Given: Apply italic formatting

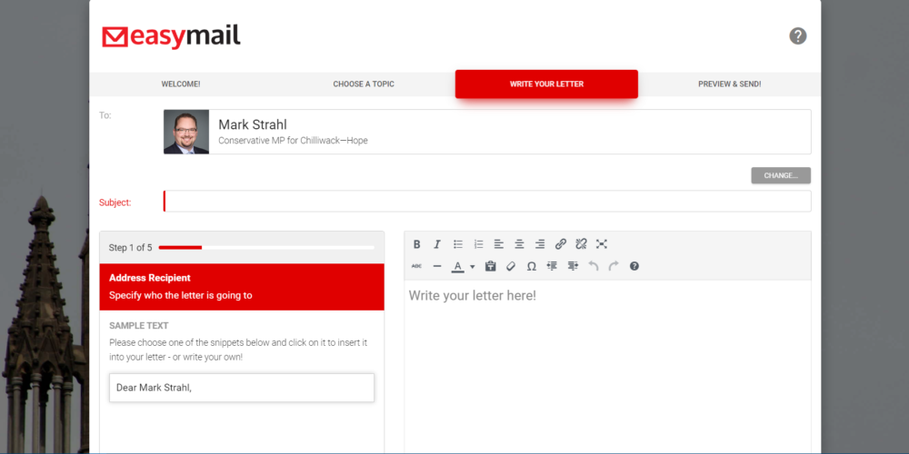Looking at the screenshot, I should [x=437, y=244].
